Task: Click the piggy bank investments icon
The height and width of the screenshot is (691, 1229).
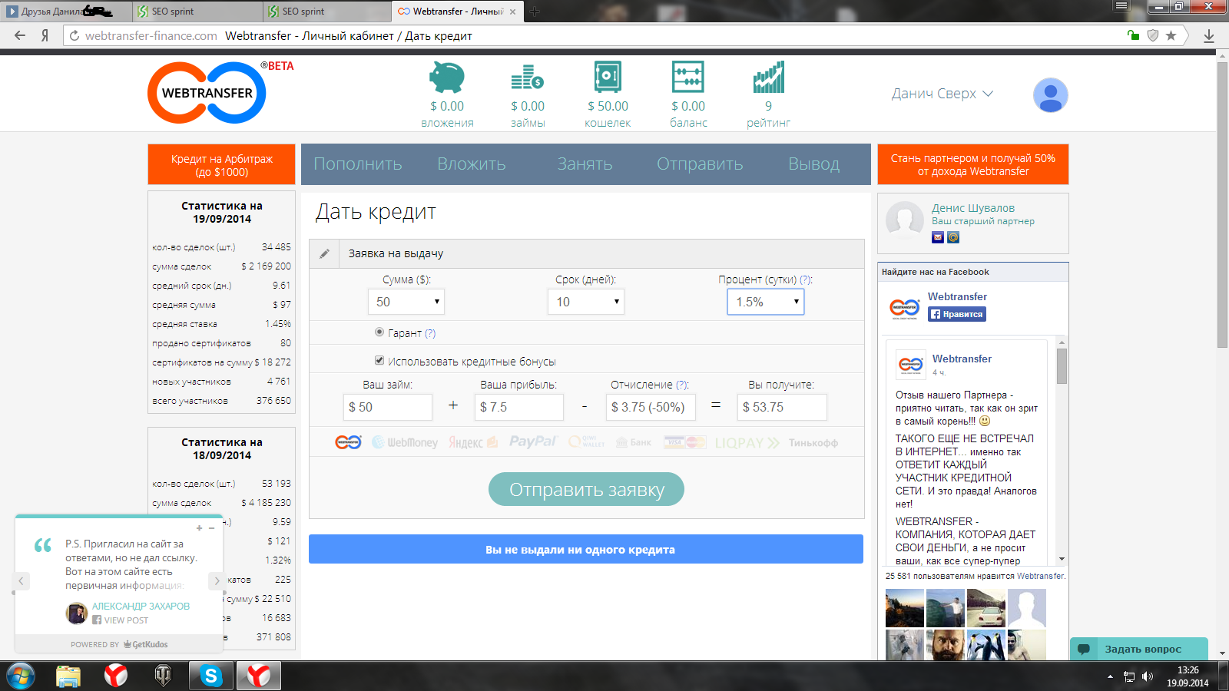Action: coord(447,77)
